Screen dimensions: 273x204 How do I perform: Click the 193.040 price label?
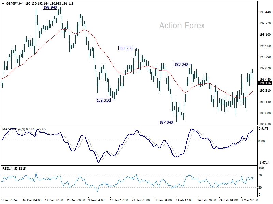tap(181, 64)
